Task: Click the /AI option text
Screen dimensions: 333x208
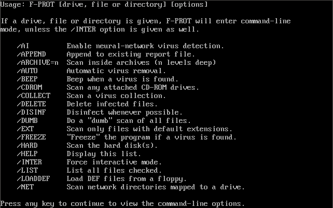Action: pos(23,46)
